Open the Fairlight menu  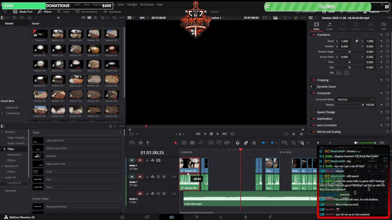132,5
